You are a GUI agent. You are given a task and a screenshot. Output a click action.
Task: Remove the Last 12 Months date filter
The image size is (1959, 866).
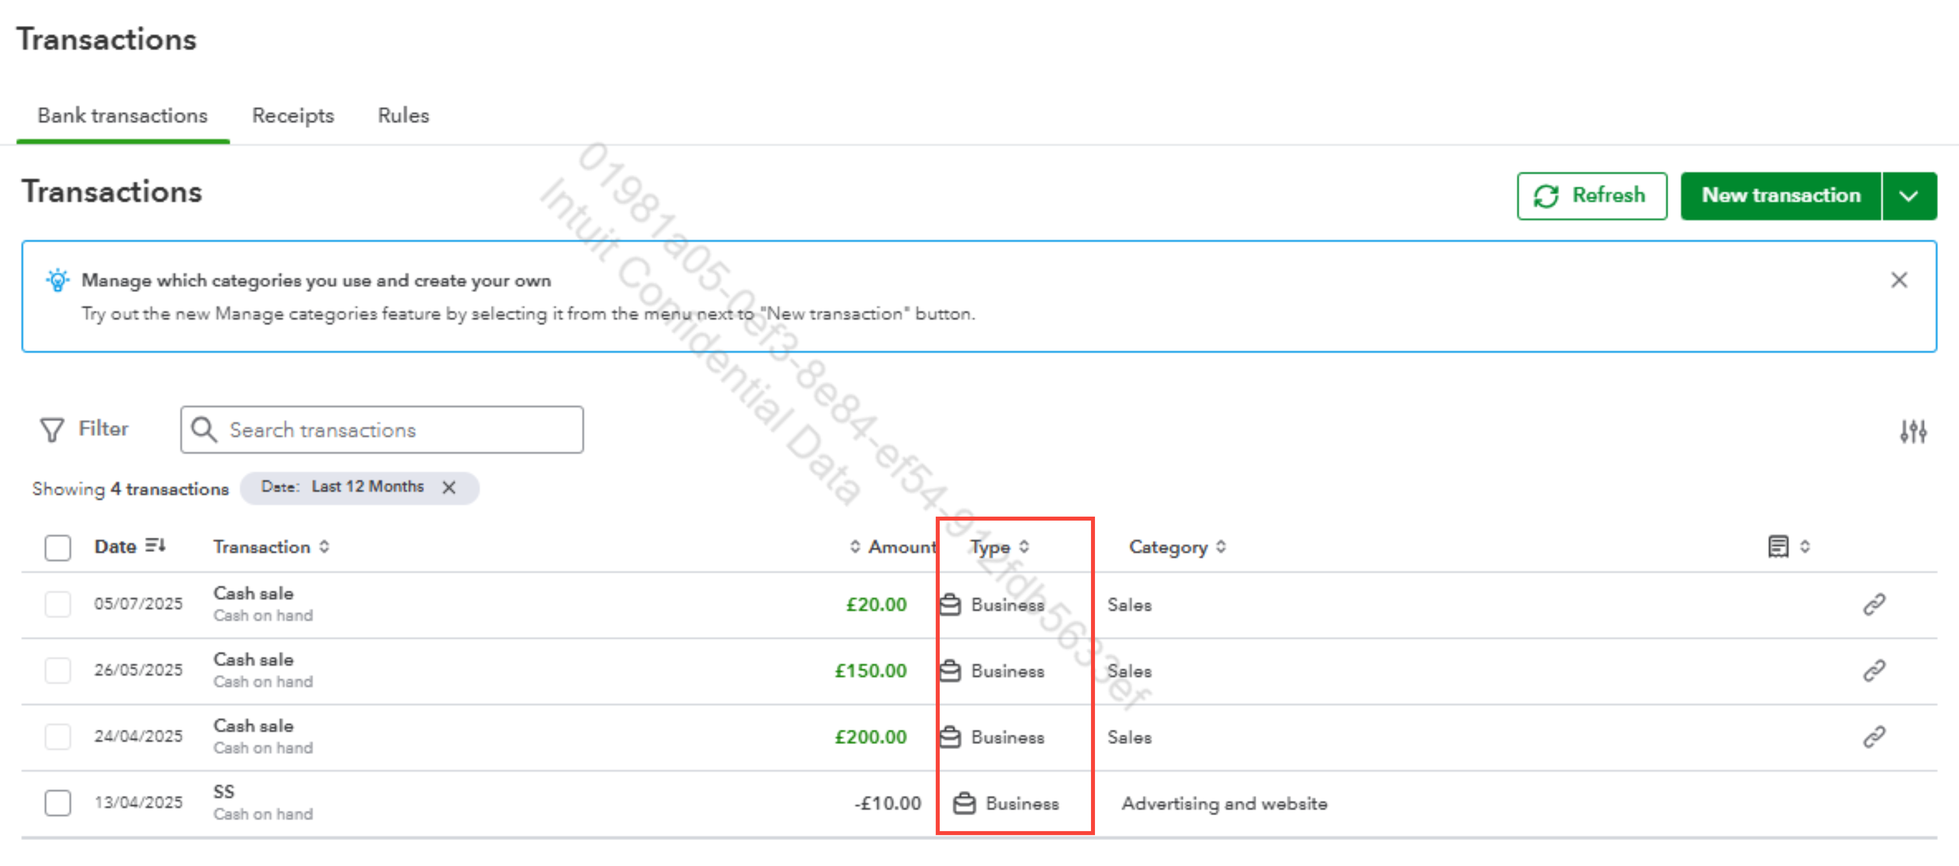(x=449, y=487)
